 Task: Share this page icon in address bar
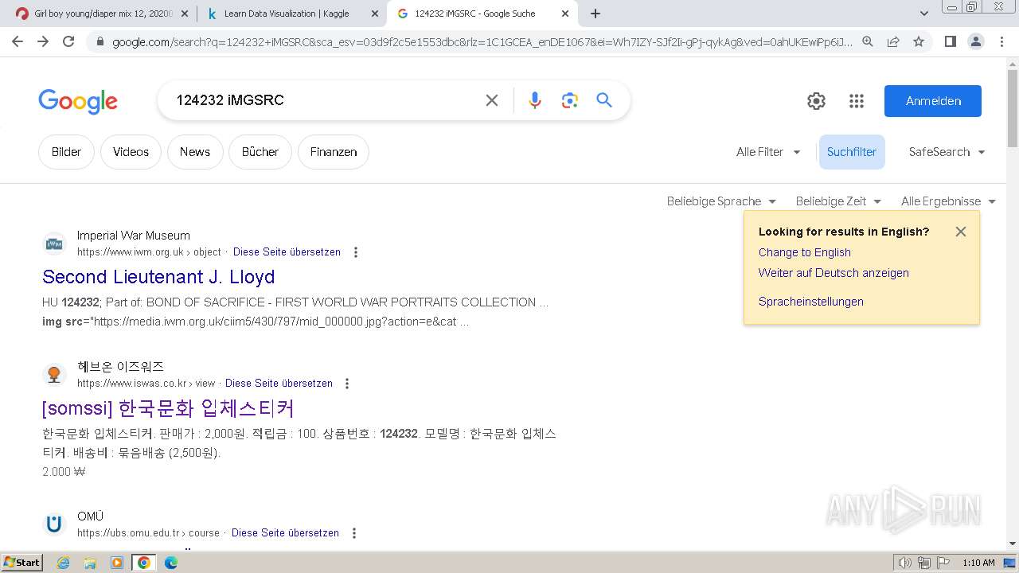click(893, 41)
